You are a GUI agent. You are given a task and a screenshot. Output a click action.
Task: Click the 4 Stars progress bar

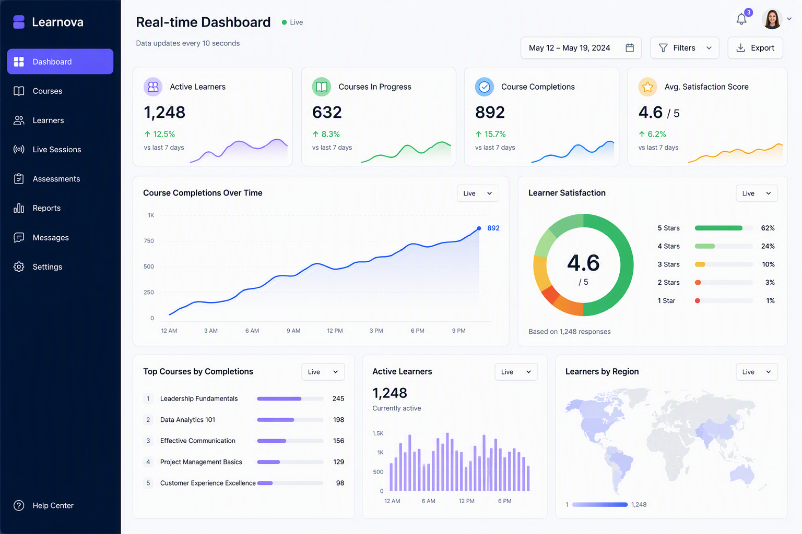click(724, 246)
